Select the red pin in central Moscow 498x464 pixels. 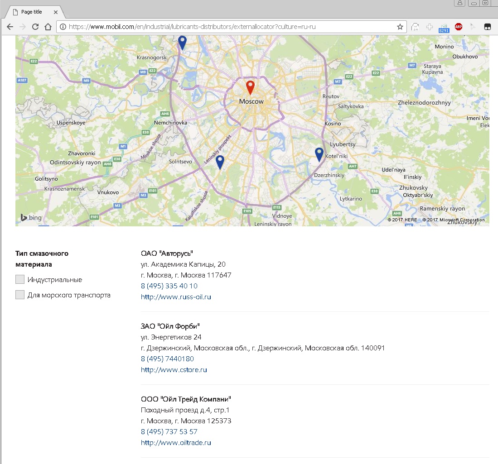pyautogui.click(x=250, y=88)
